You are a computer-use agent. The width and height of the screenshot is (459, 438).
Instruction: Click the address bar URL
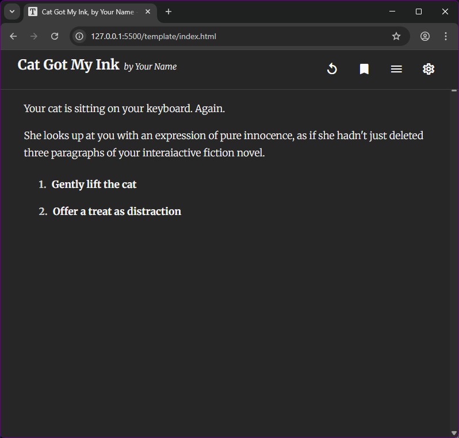[154, 36]
